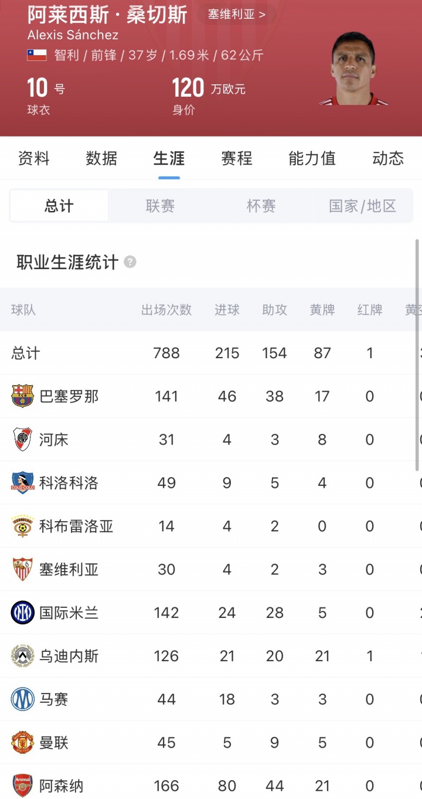Tap the Arsenal crest icon
The image size is (422, 799).
23,786
